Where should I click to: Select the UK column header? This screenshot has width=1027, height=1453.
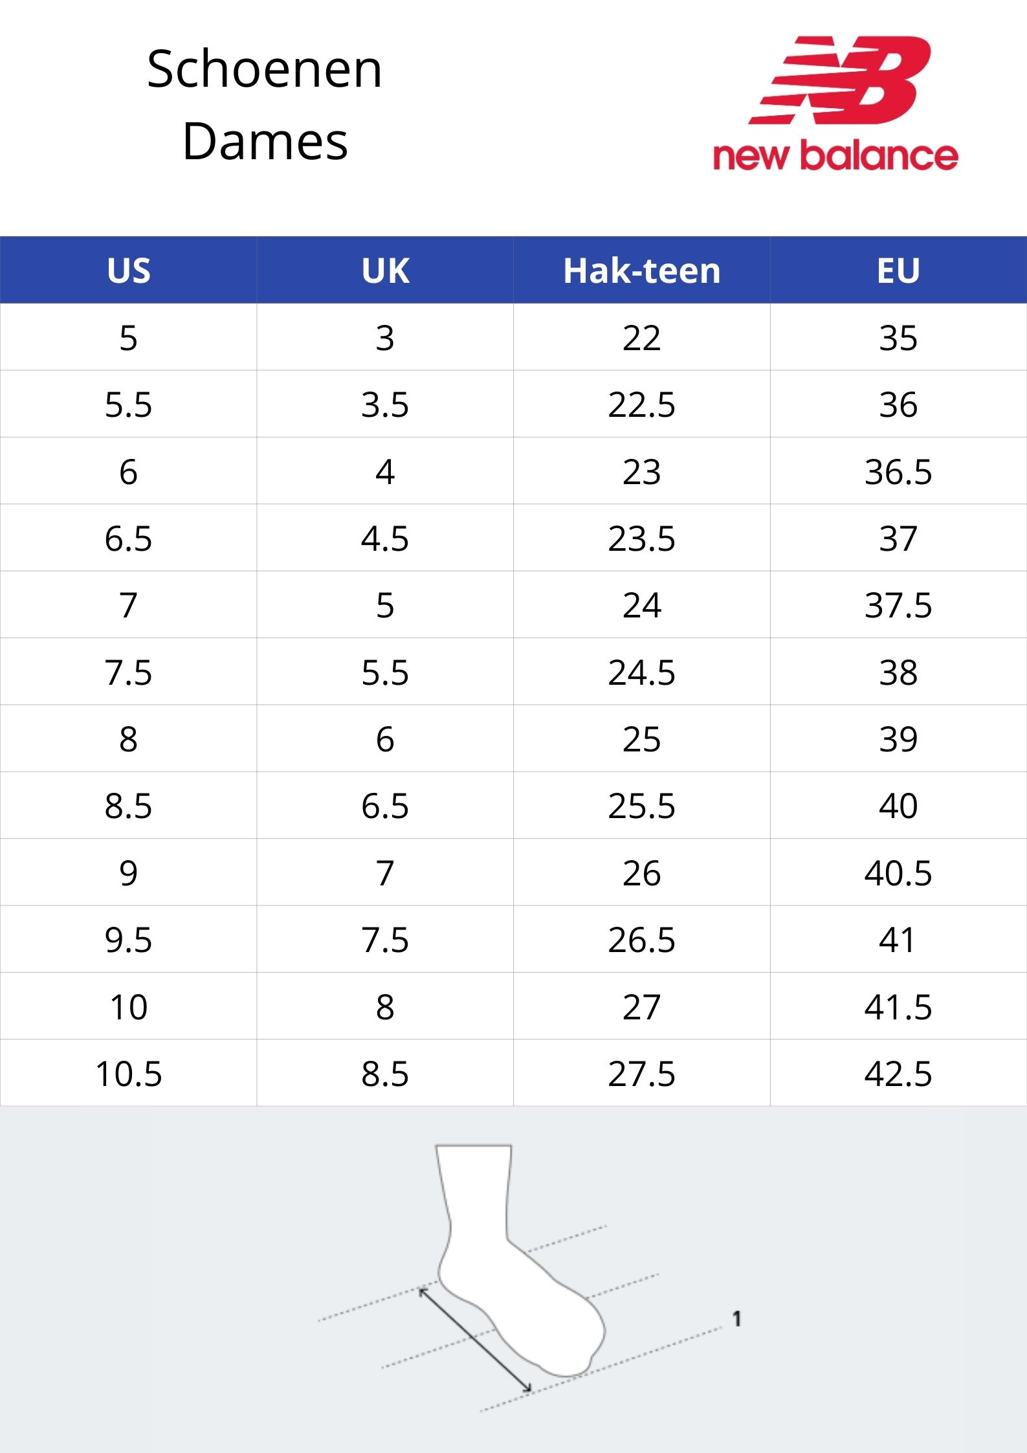tap(385, 271)
